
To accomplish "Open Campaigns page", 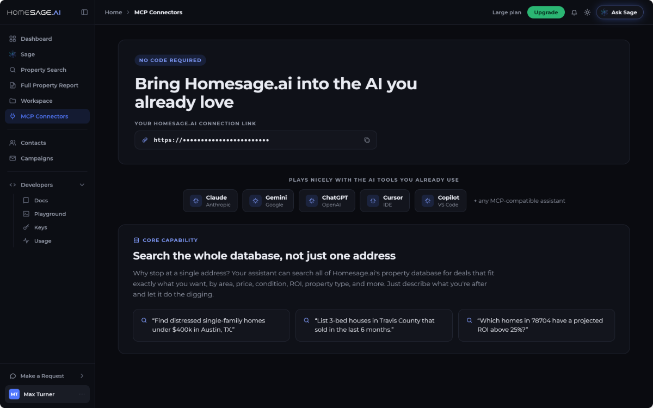I will (47, 158).
